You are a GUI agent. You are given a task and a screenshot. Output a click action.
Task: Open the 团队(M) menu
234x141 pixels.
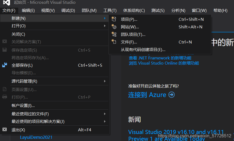pos(89,11)
